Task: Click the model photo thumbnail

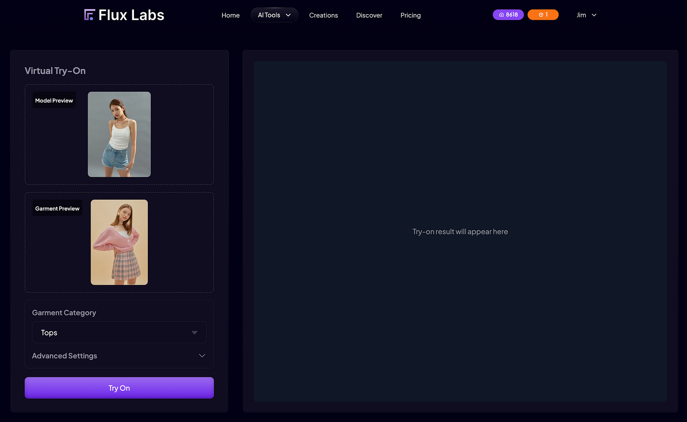Action: click(119, 134)
